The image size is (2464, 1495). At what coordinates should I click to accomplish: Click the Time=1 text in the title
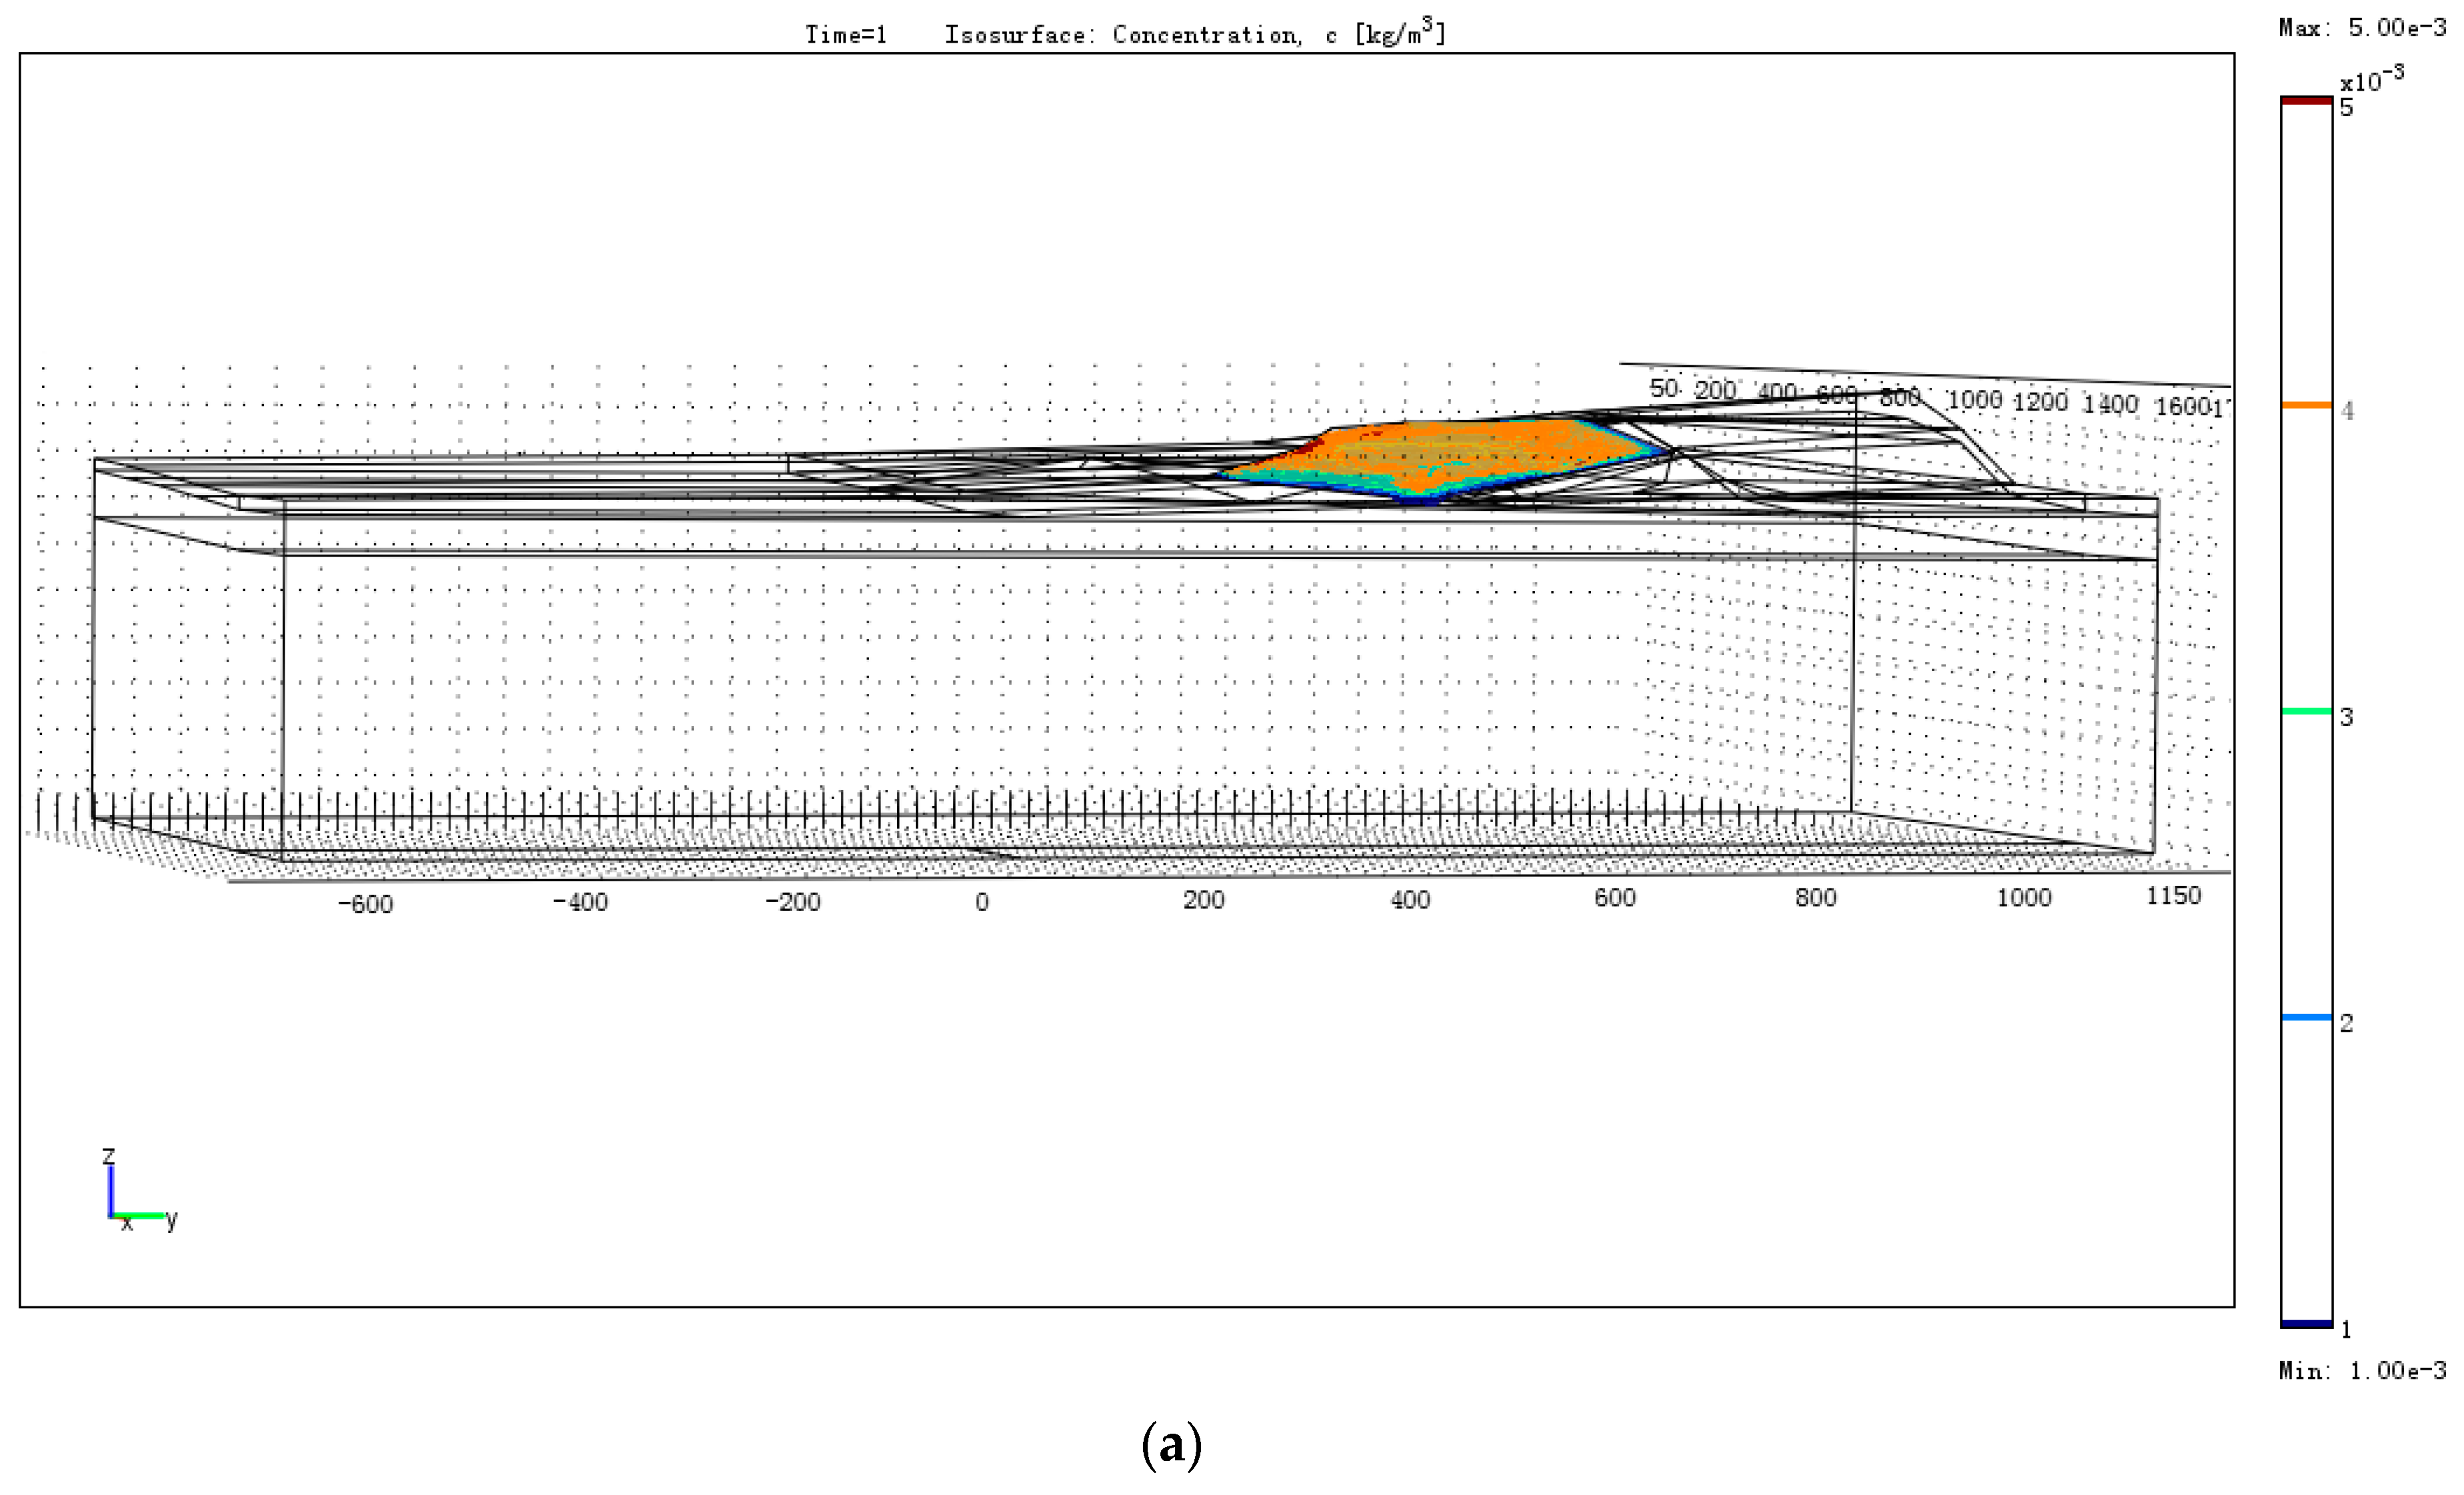(x=846, y=35)
